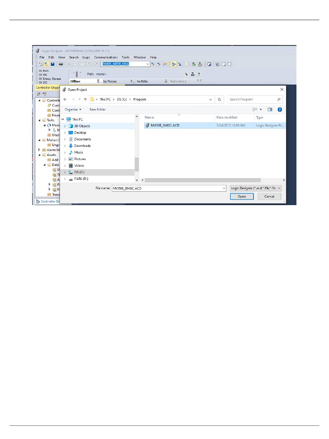
Task: Open the Edit menu
Action: coord(51,58)
